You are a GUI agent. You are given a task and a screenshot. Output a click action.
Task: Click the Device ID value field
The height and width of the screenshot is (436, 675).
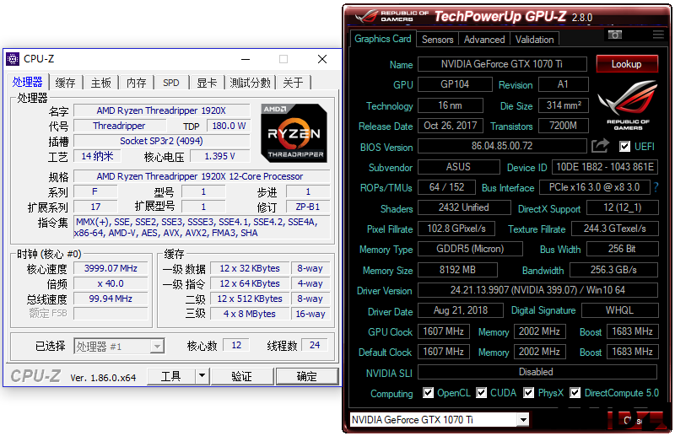(605, 167)
